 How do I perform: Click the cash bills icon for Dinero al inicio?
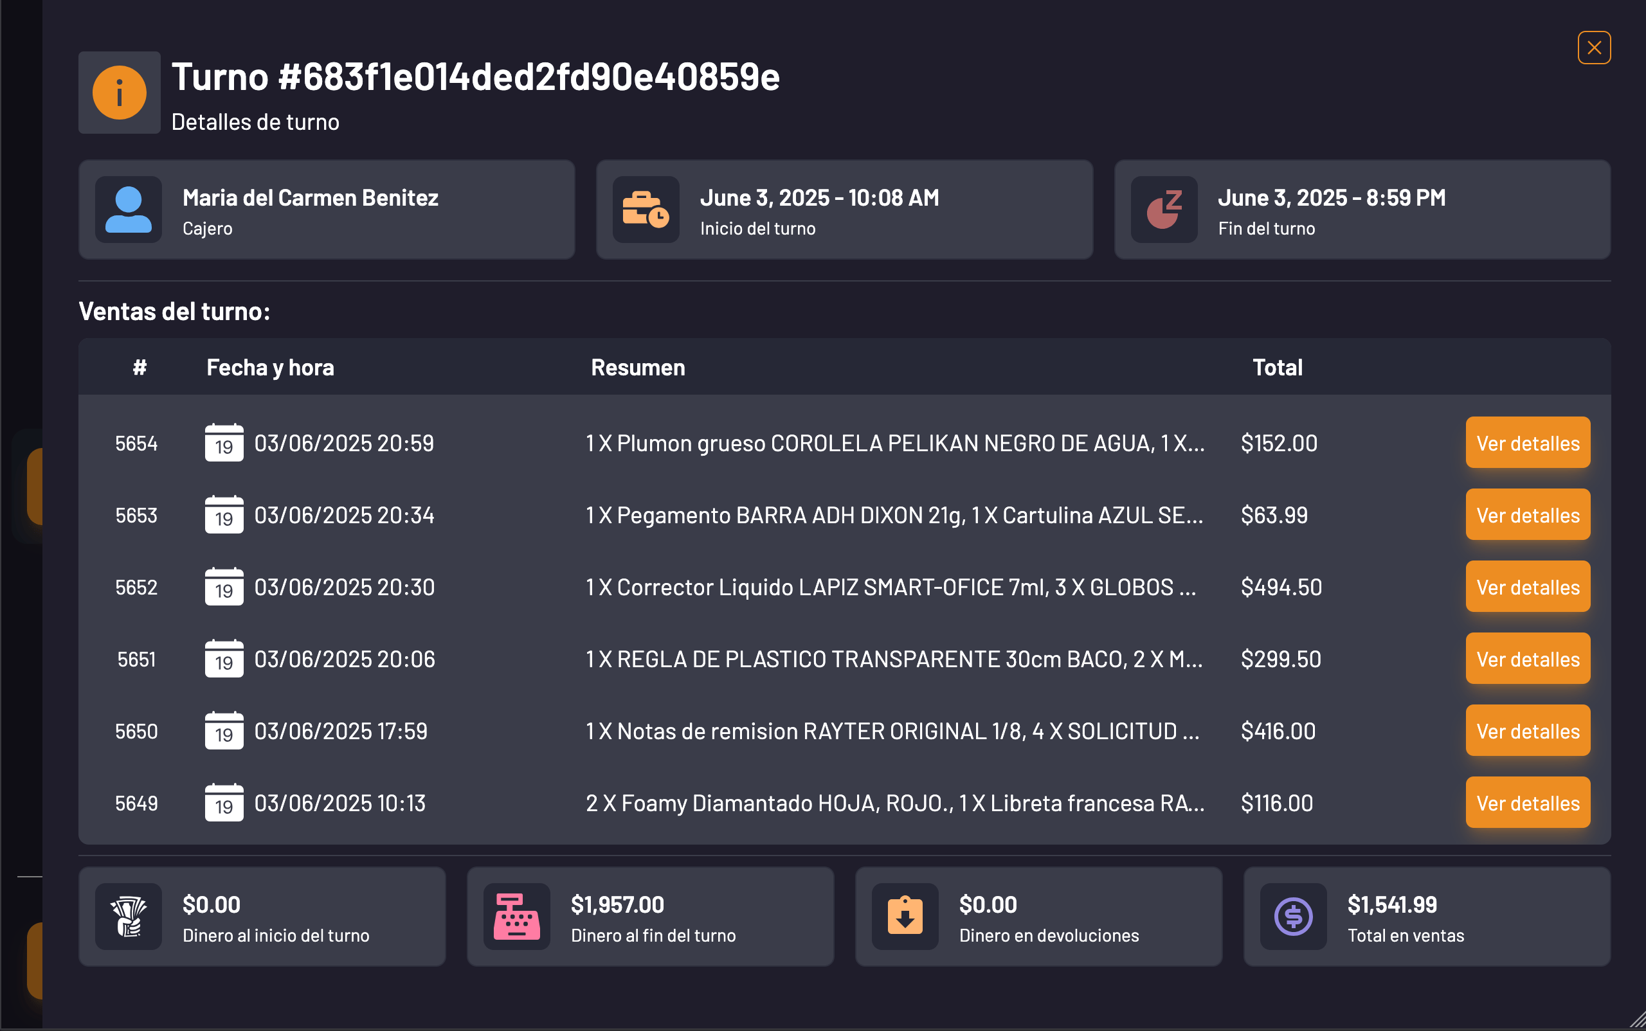tap(128, 917)
